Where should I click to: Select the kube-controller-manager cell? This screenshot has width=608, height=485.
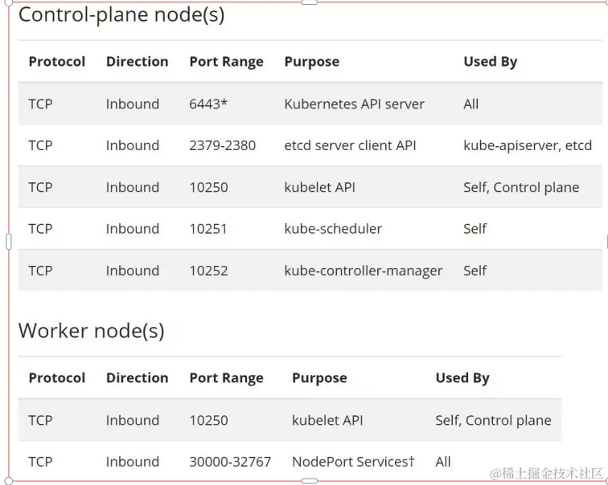pyautogui.click(x=363, y=271)
